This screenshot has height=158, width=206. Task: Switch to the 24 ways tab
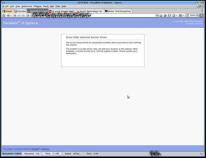[x=62, y=11]
